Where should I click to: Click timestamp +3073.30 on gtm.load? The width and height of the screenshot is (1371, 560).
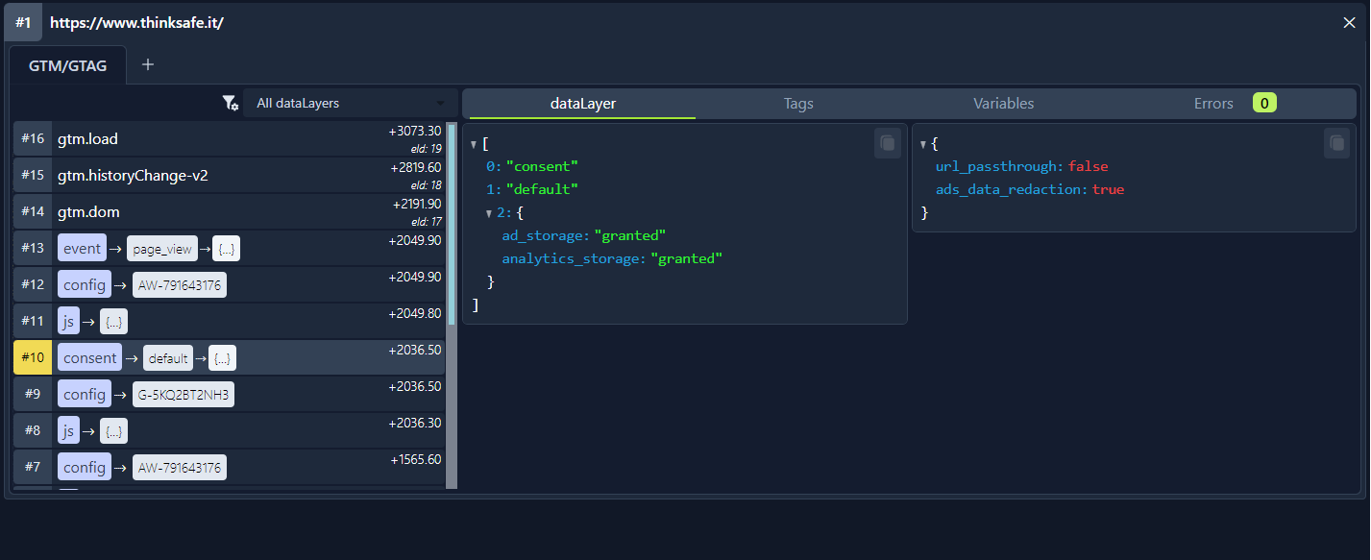(x=415, y=132)
